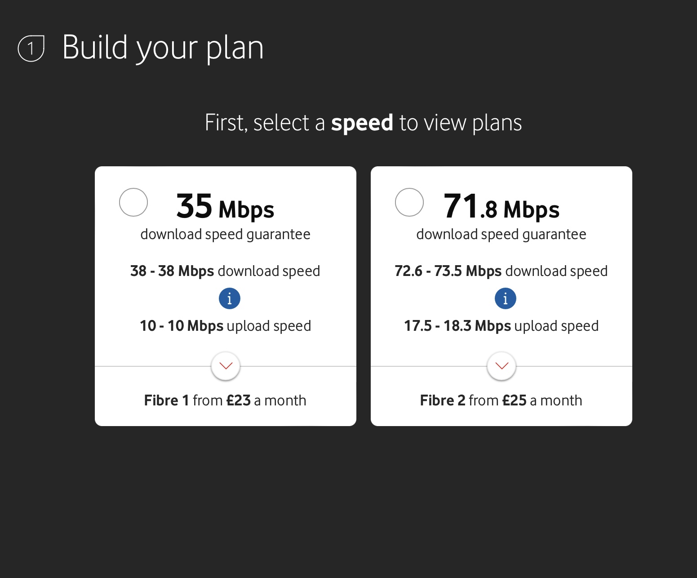This screenshot has height=578, width=697.
Task: Click the step 1 number badge icon
Action: click(31, 48)
